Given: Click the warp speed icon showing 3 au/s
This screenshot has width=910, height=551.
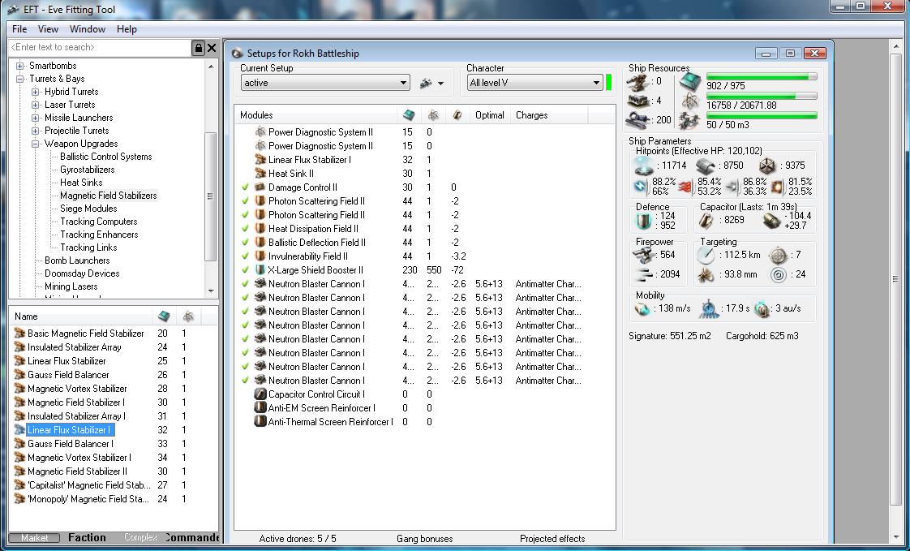Looking at the screenshot, I should [762, 309].
